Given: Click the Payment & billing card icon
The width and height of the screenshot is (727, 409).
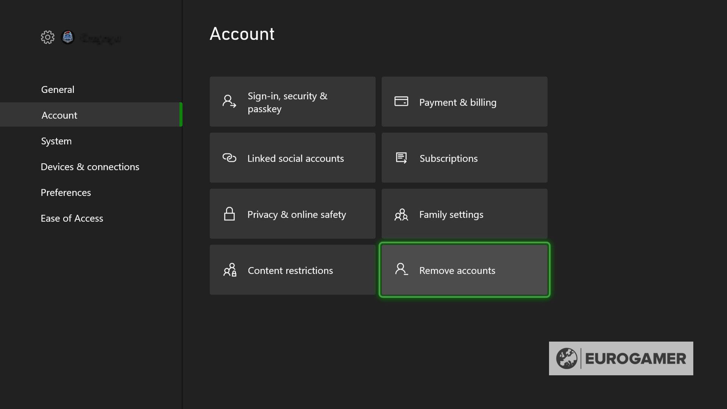Looking at the screenshot, I should (x=401, y=101).
